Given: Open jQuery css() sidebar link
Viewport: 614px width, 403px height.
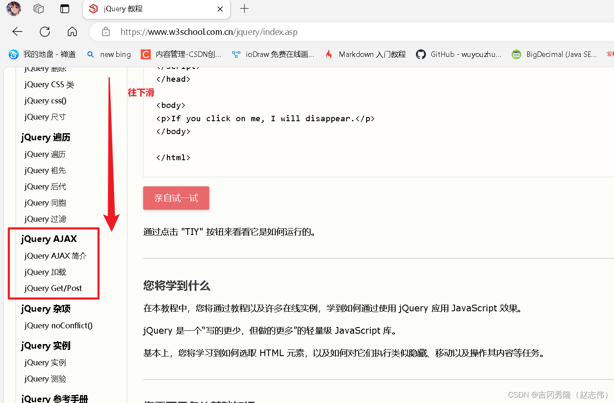Looking at the screenshot, I should click(x=45, y=101).
